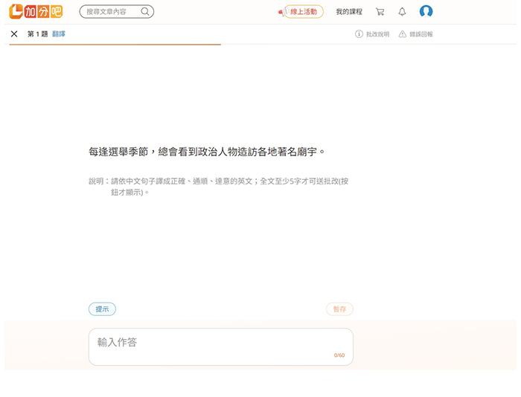Click the search magnifier icon
This screenshot has height=397, width=521.
pos(145,12)
